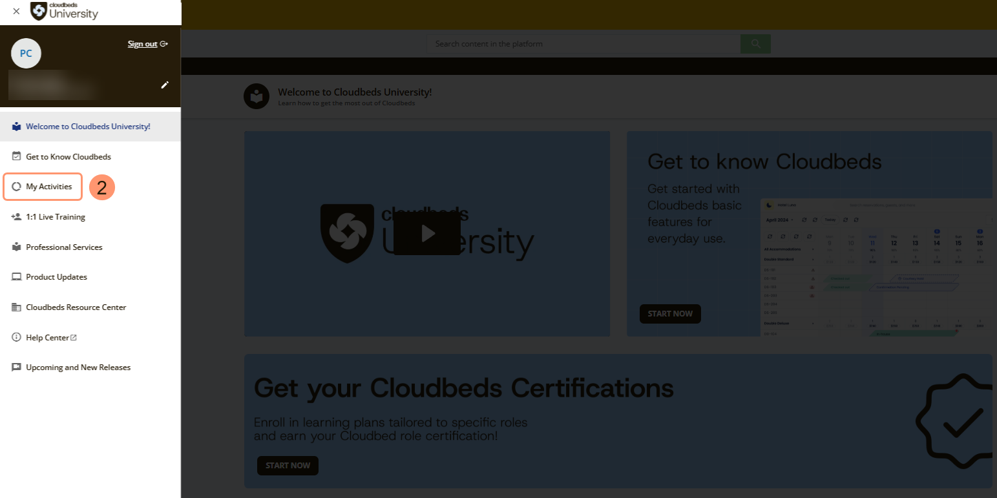
Task: Click the platform search input field
Action: (583, 44)
